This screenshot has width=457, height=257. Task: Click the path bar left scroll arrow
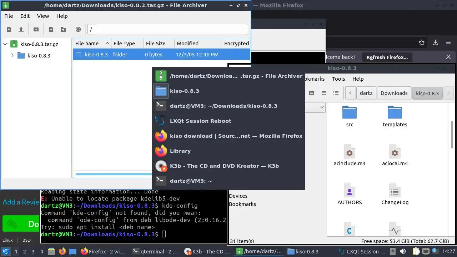pyautogui.click(x=350, y=93)
